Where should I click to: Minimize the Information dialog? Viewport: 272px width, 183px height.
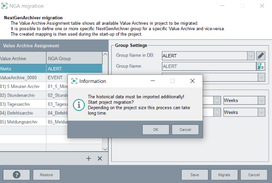coord(153,81)
